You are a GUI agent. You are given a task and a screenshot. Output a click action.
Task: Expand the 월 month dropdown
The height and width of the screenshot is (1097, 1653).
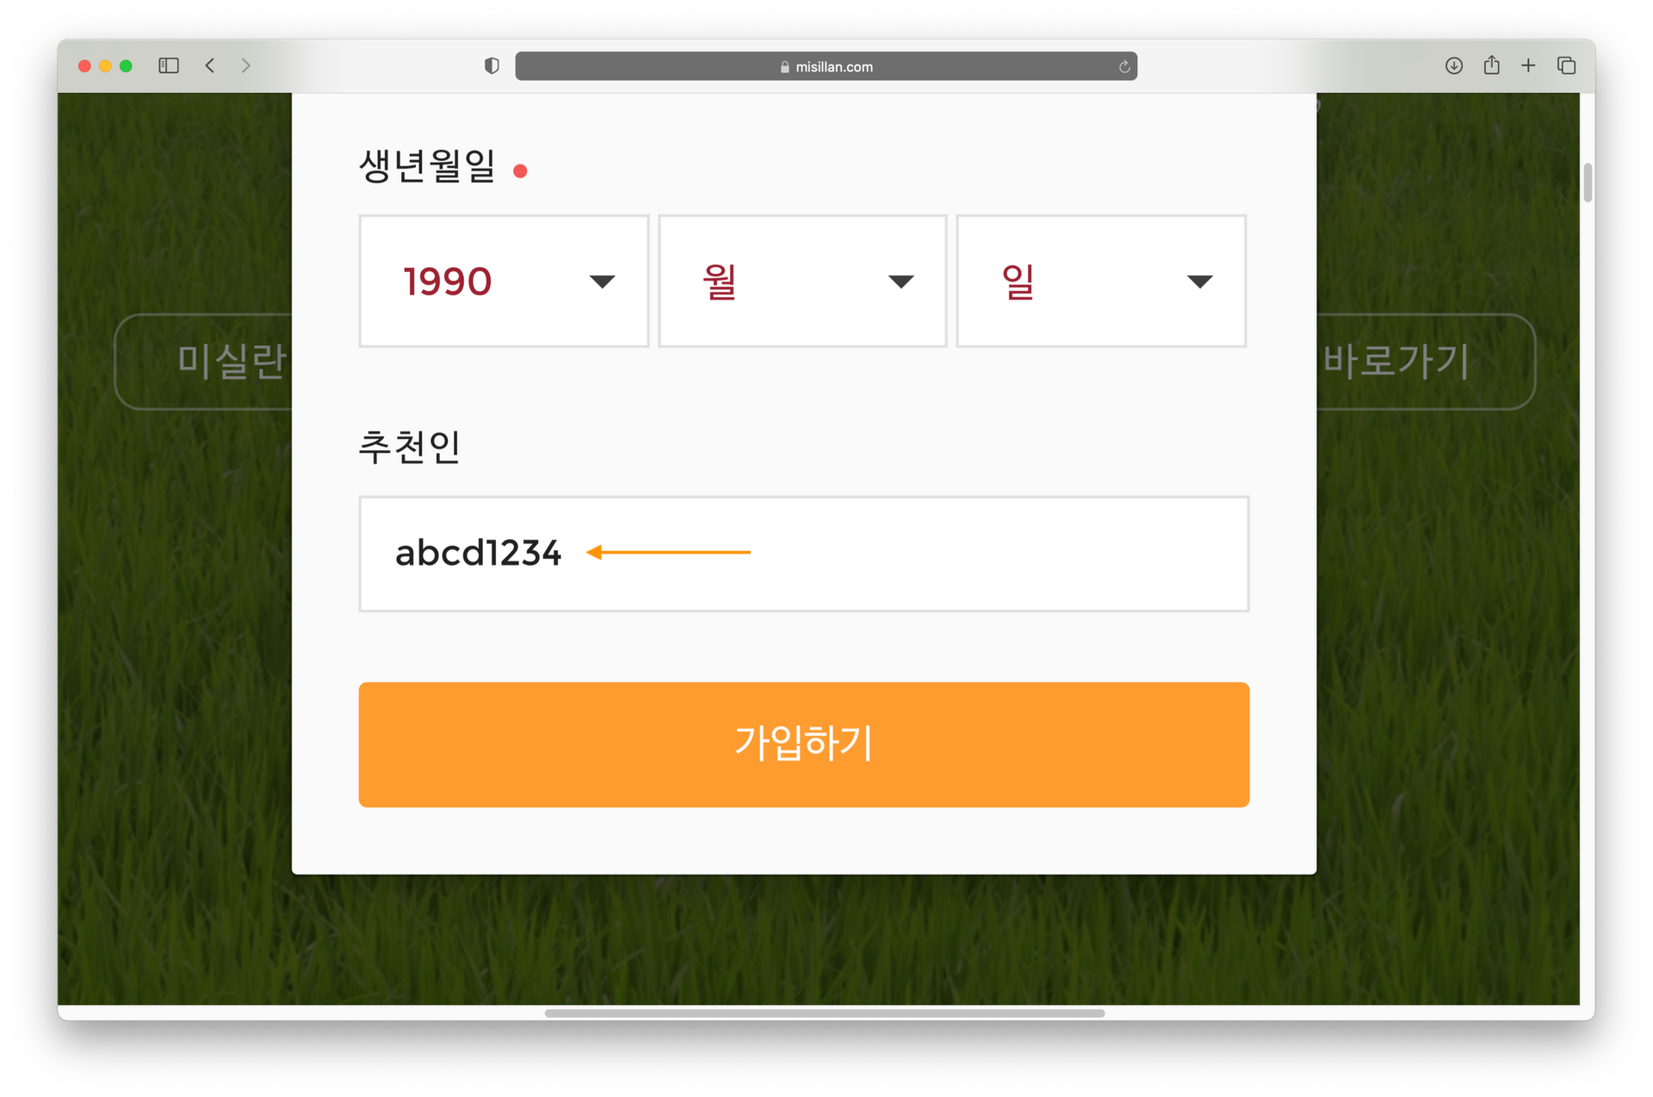pyautogui.click(x=802, y=281)
